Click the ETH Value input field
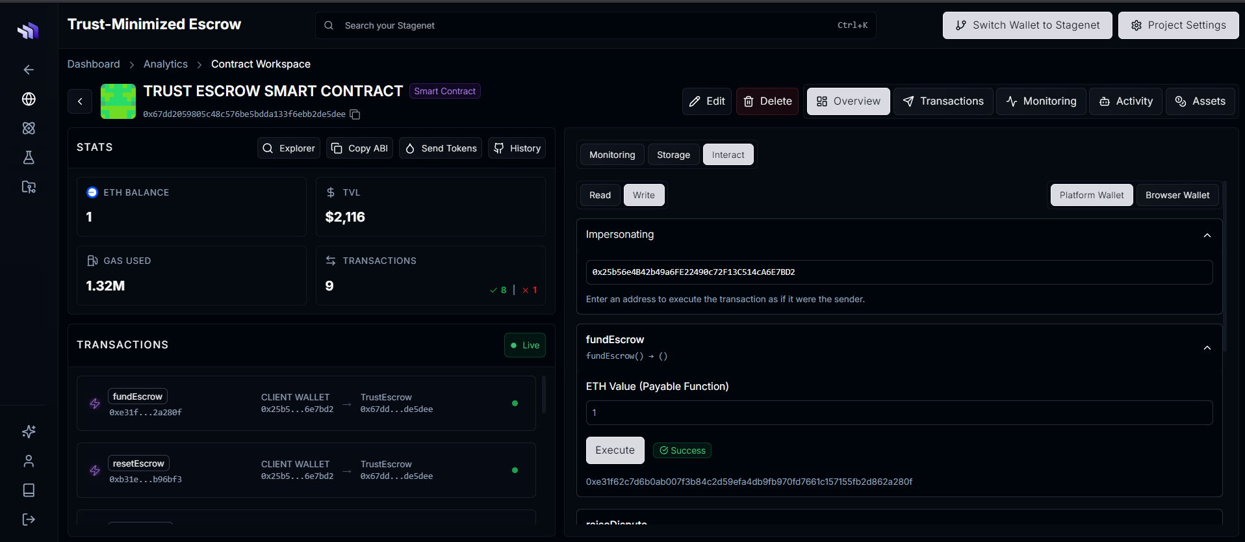Image resolution: width=1245 pixels, height=542 pixels. click(x=899, y=413)
